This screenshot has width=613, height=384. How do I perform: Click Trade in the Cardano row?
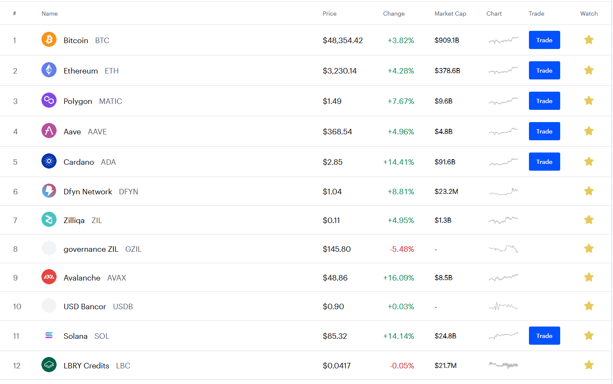coord(545,162)
